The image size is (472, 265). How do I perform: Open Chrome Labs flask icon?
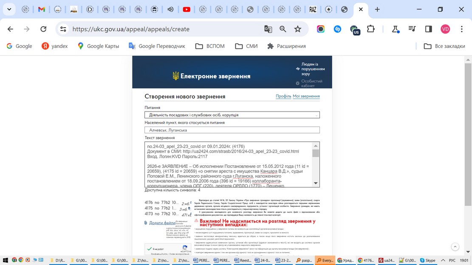point(395,29)
